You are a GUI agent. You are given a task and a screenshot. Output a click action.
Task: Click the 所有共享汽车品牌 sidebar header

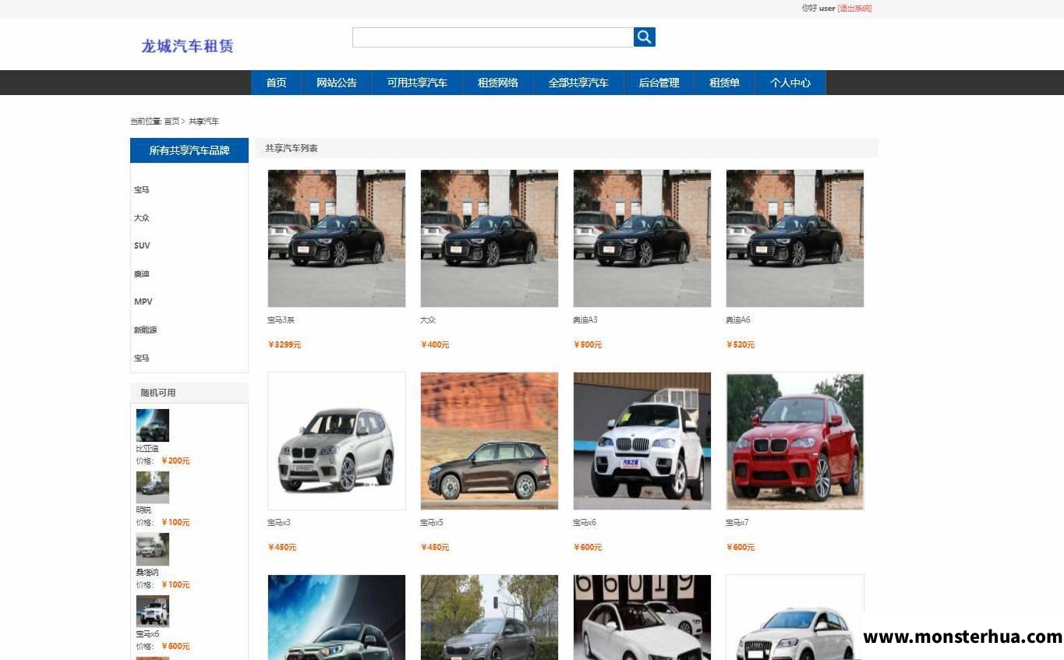tap(189, 150)
